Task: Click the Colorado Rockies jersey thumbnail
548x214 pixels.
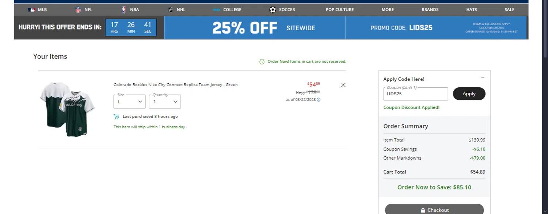Action: coord(67,109)
